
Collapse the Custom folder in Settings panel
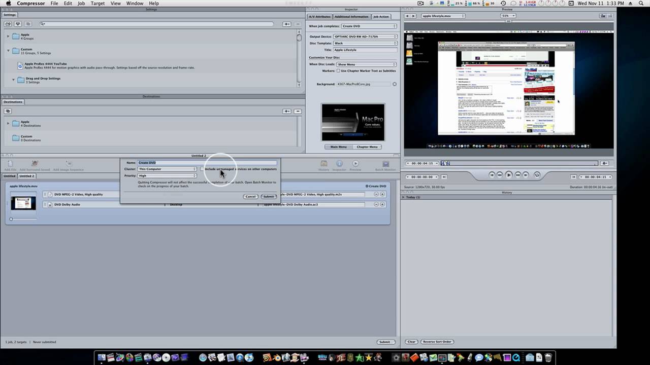(8, 51)
